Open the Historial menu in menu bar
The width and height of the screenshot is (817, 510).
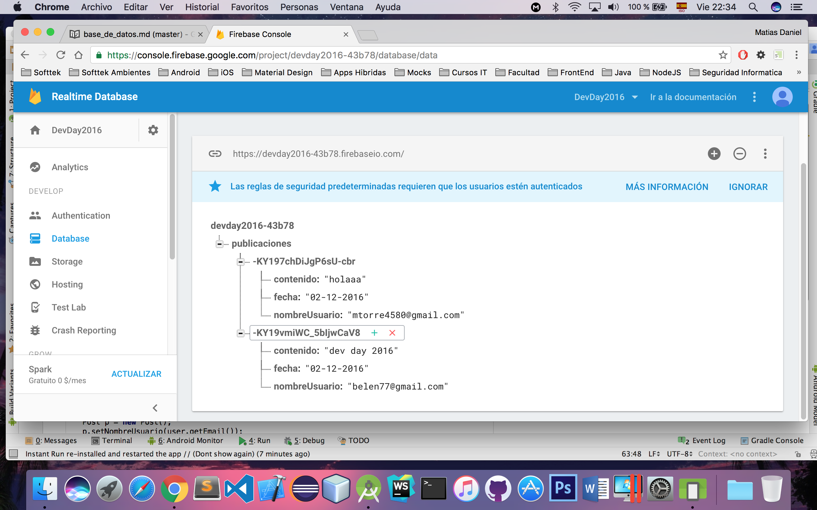pos(202,7)
